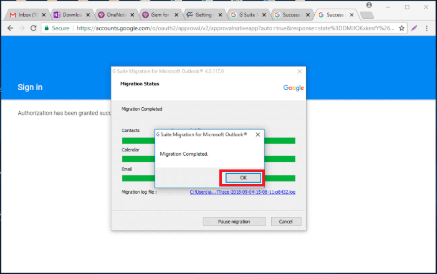Image resolution: width=437 pixels, height=274 pixels.
Task: Bookmark this page with the star icon
Action: click(x=402, y=28)
